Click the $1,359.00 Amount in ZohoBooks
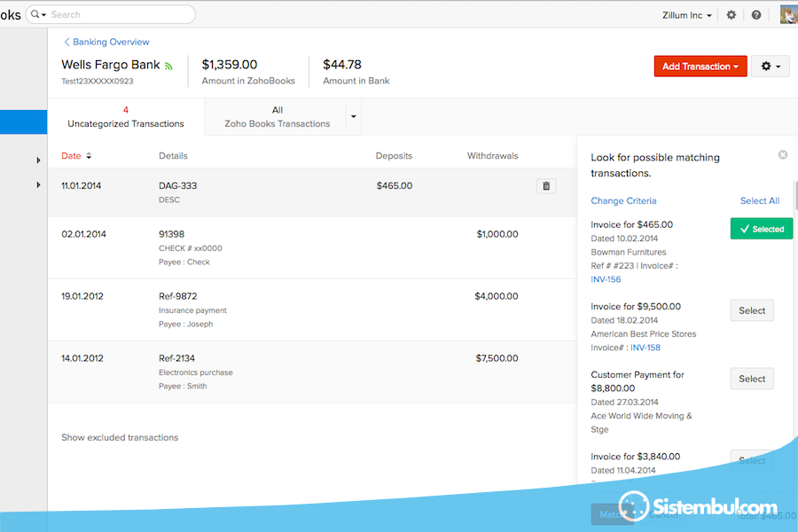The height and width of the screenshot is (532, 798). coord(230,65)
